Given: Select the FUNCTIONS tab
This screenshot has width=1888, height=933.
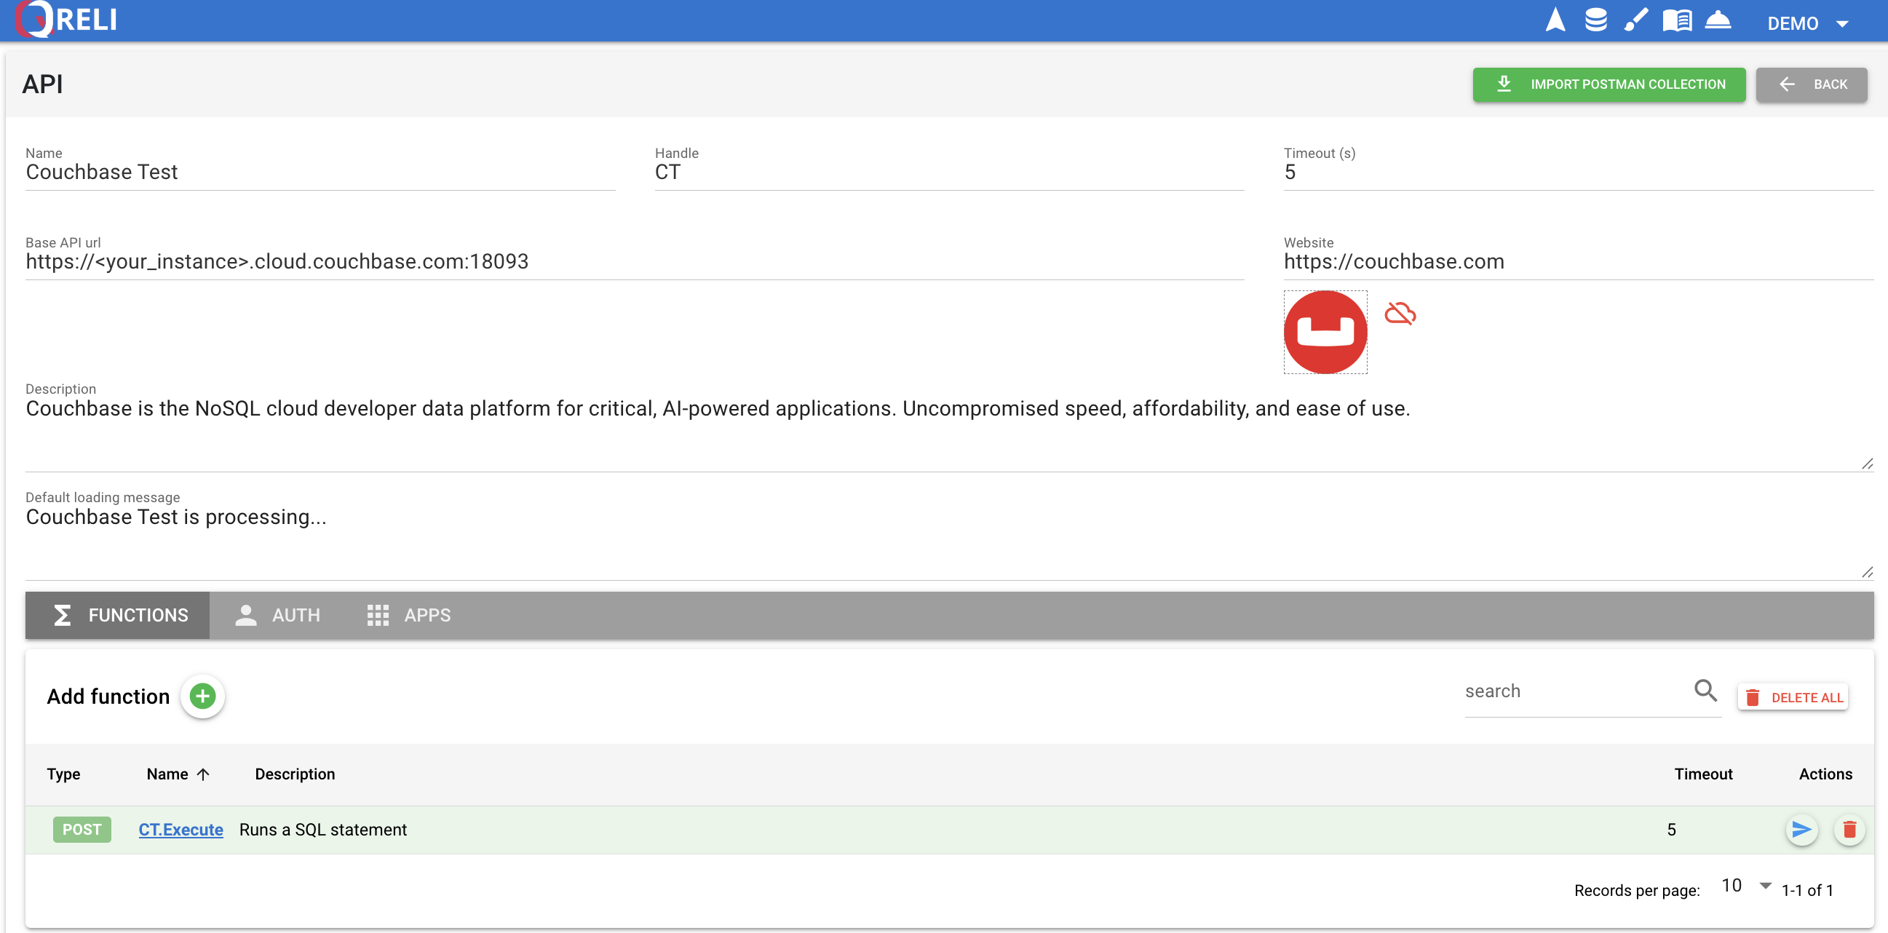Looking at the screenshot, I should point(119,615).
